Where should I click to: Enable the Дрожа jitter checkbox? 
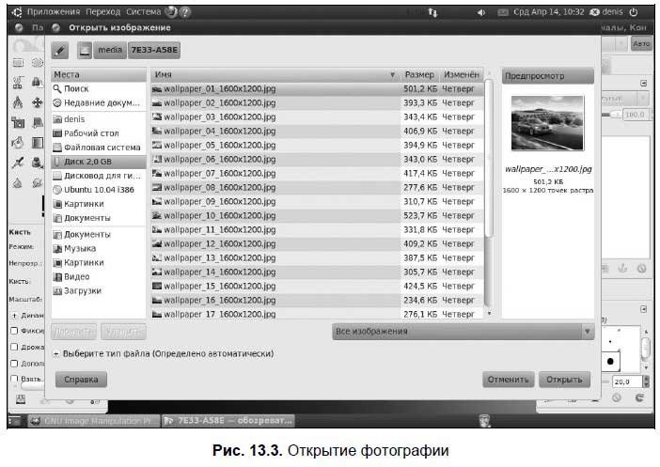tap(14, 347)
